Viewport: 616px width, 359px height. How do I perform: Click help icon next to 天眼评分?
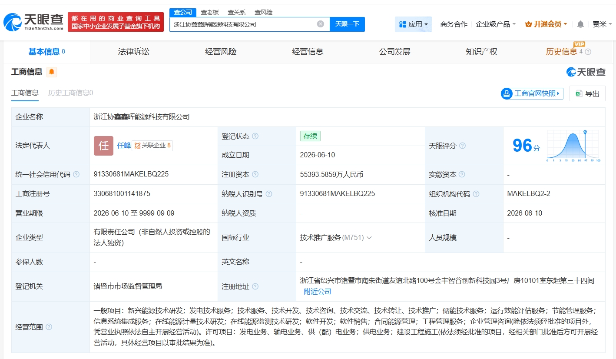point(462,146)
